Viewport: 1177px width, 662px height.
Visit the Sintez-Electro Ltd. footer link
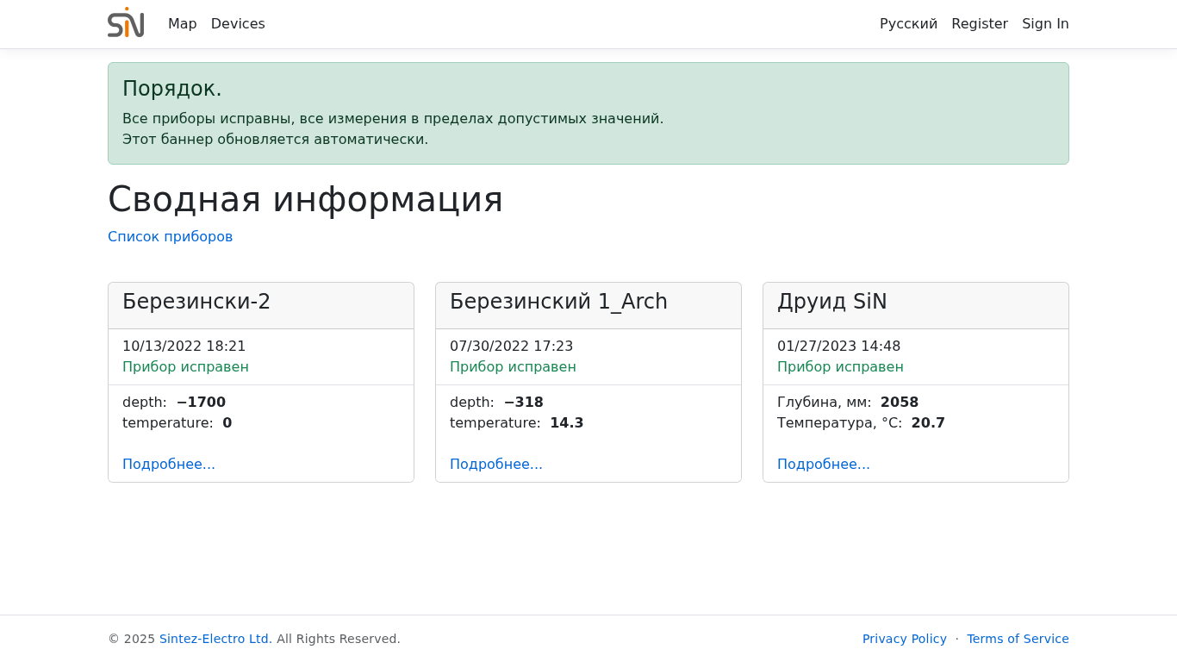[x=215, y=639]
